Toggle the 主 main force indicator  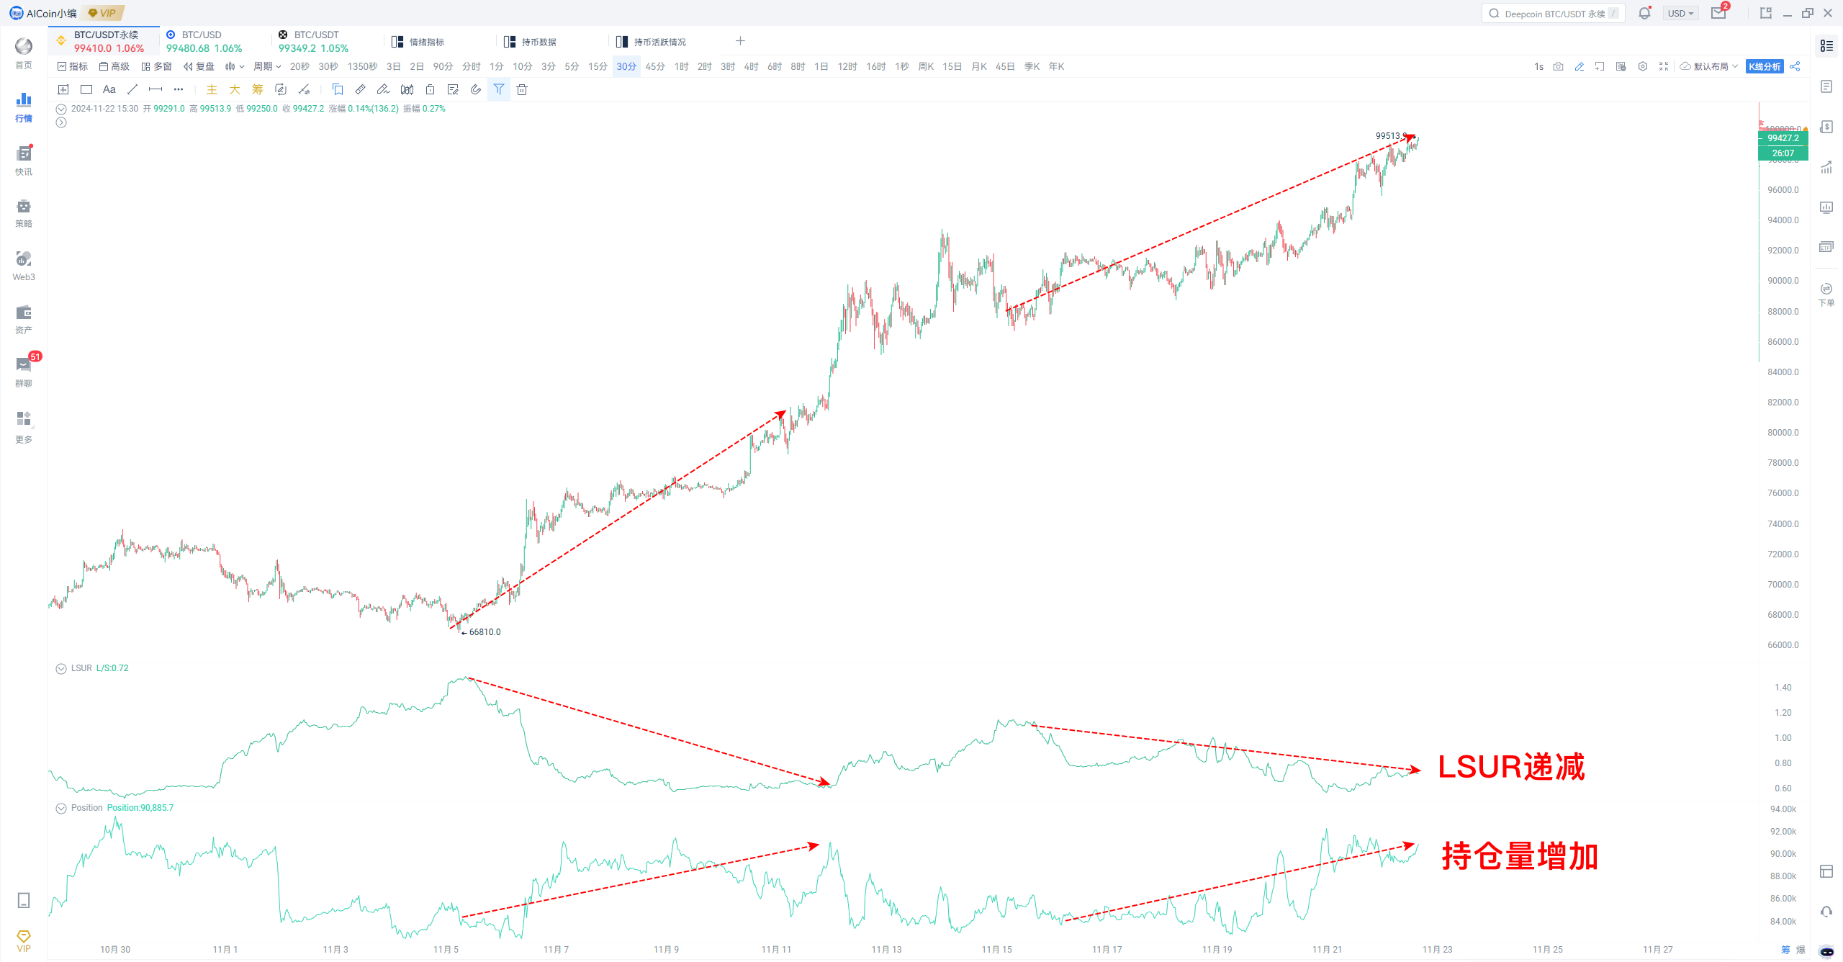pos(212,89)
